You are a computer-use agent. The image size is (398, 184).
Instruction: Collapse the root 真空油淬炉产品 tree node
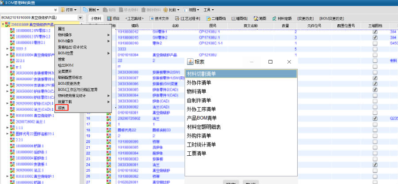coord(3,25)
